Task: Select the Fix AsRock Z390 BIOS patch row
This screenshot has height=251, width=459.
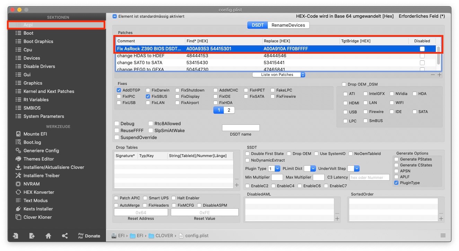Action: click(276, 49)
